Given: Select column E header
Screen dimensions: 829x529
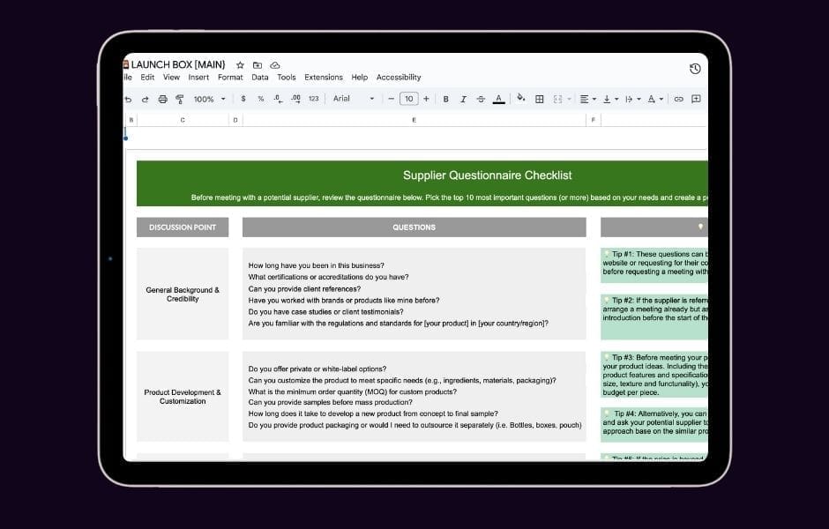Looking at the screenshot, I should [414, 120].
